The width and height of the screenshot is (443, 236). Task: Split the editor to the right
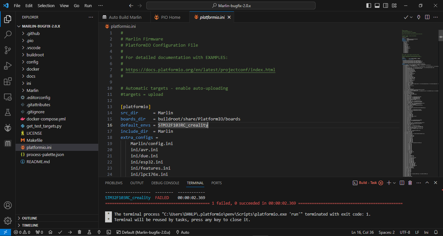(x=427, y=17)
